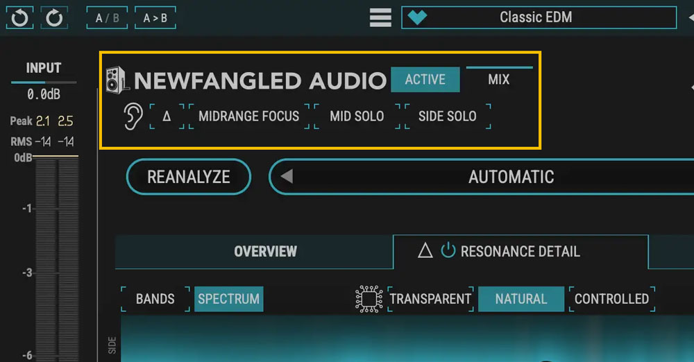The width and height of the screenshot is (694, 362).
Task: Open the AUTOMATIC mode selector
Action: click(x=511, y=177)
